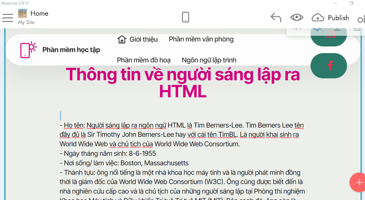
Task: Select the Phần mềm văn phòng menu item
Action: pyautogui.click(x=201, y=39)
